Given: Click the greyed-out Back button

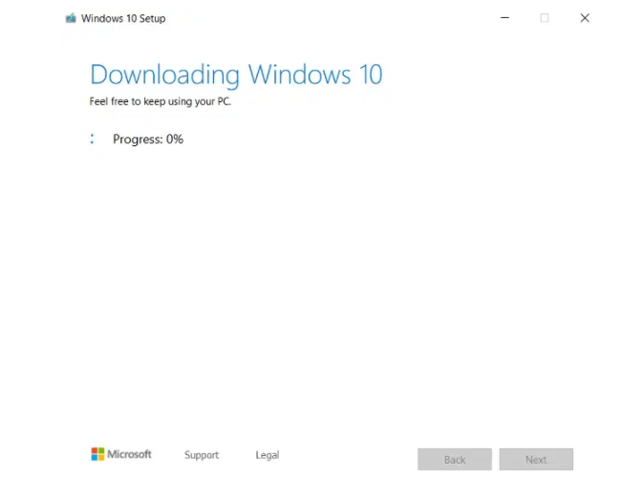Looking at the screenshot, I should (x=455, y=459).
